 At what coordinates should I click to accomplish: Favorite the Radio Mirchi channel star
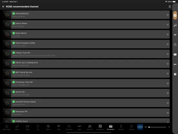(168, 34)
